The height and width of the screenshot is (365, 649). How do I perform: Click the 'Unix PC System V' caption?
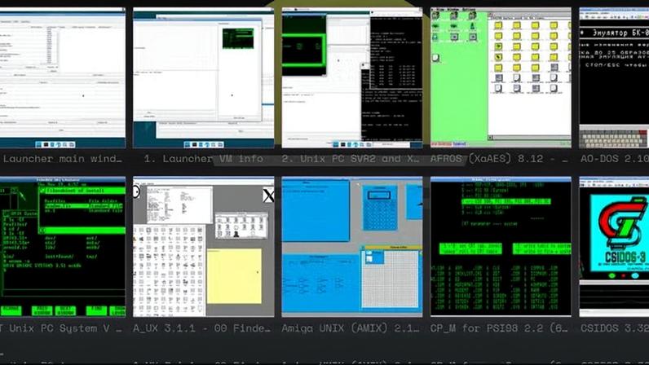click(x=60, y=328)
